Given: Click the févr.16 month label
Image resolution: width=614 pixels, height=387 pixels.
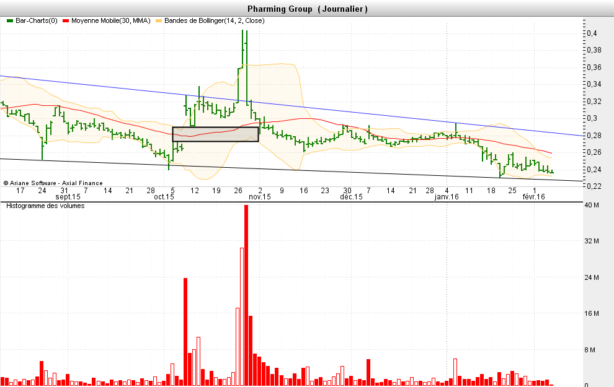Looking at the screenshot, I should (534, 197).
